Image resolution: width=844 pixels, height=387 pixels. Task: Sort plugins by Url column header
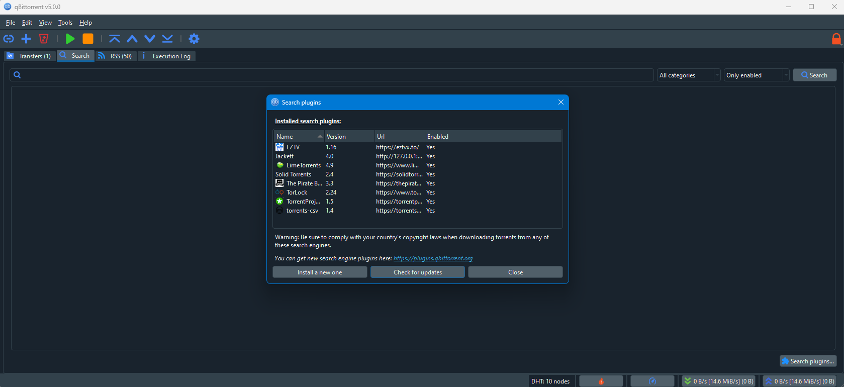coord(400,136)
